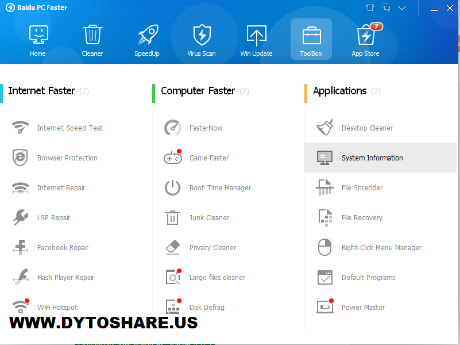Click the File Recovery icon
The image size is (460, 345).
tap(326, 218)
